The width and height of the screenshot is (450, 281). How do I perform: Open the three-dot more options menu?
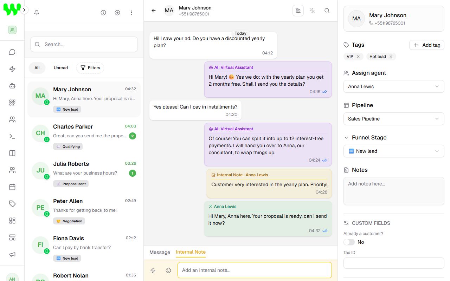[131, 13]
